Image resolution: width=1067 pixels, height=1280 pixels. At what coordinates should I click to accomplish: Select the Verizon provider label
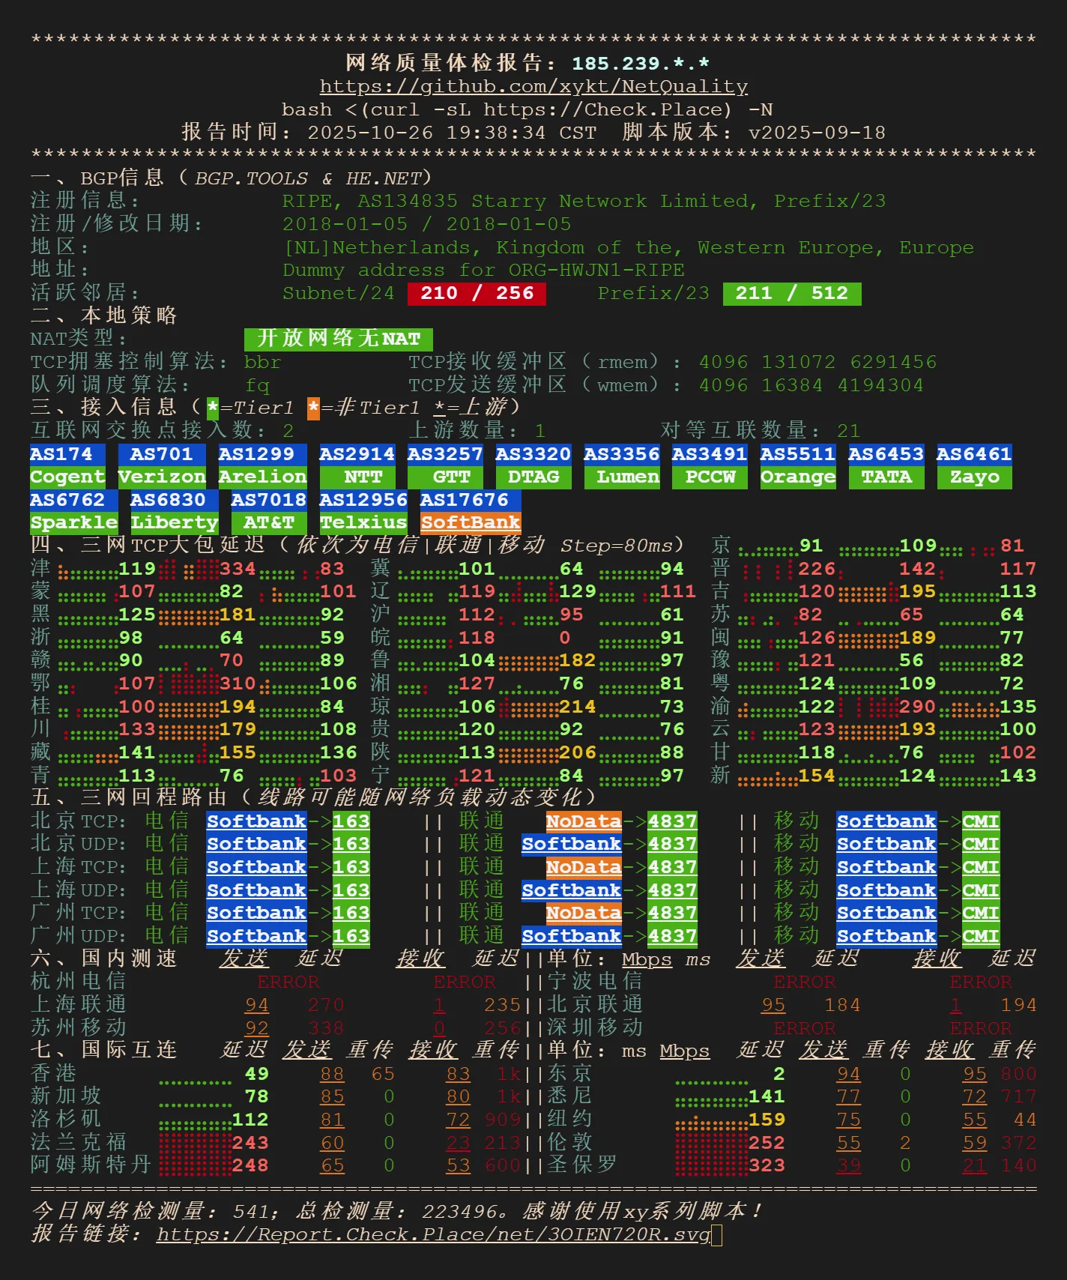(x=162, y=477)
